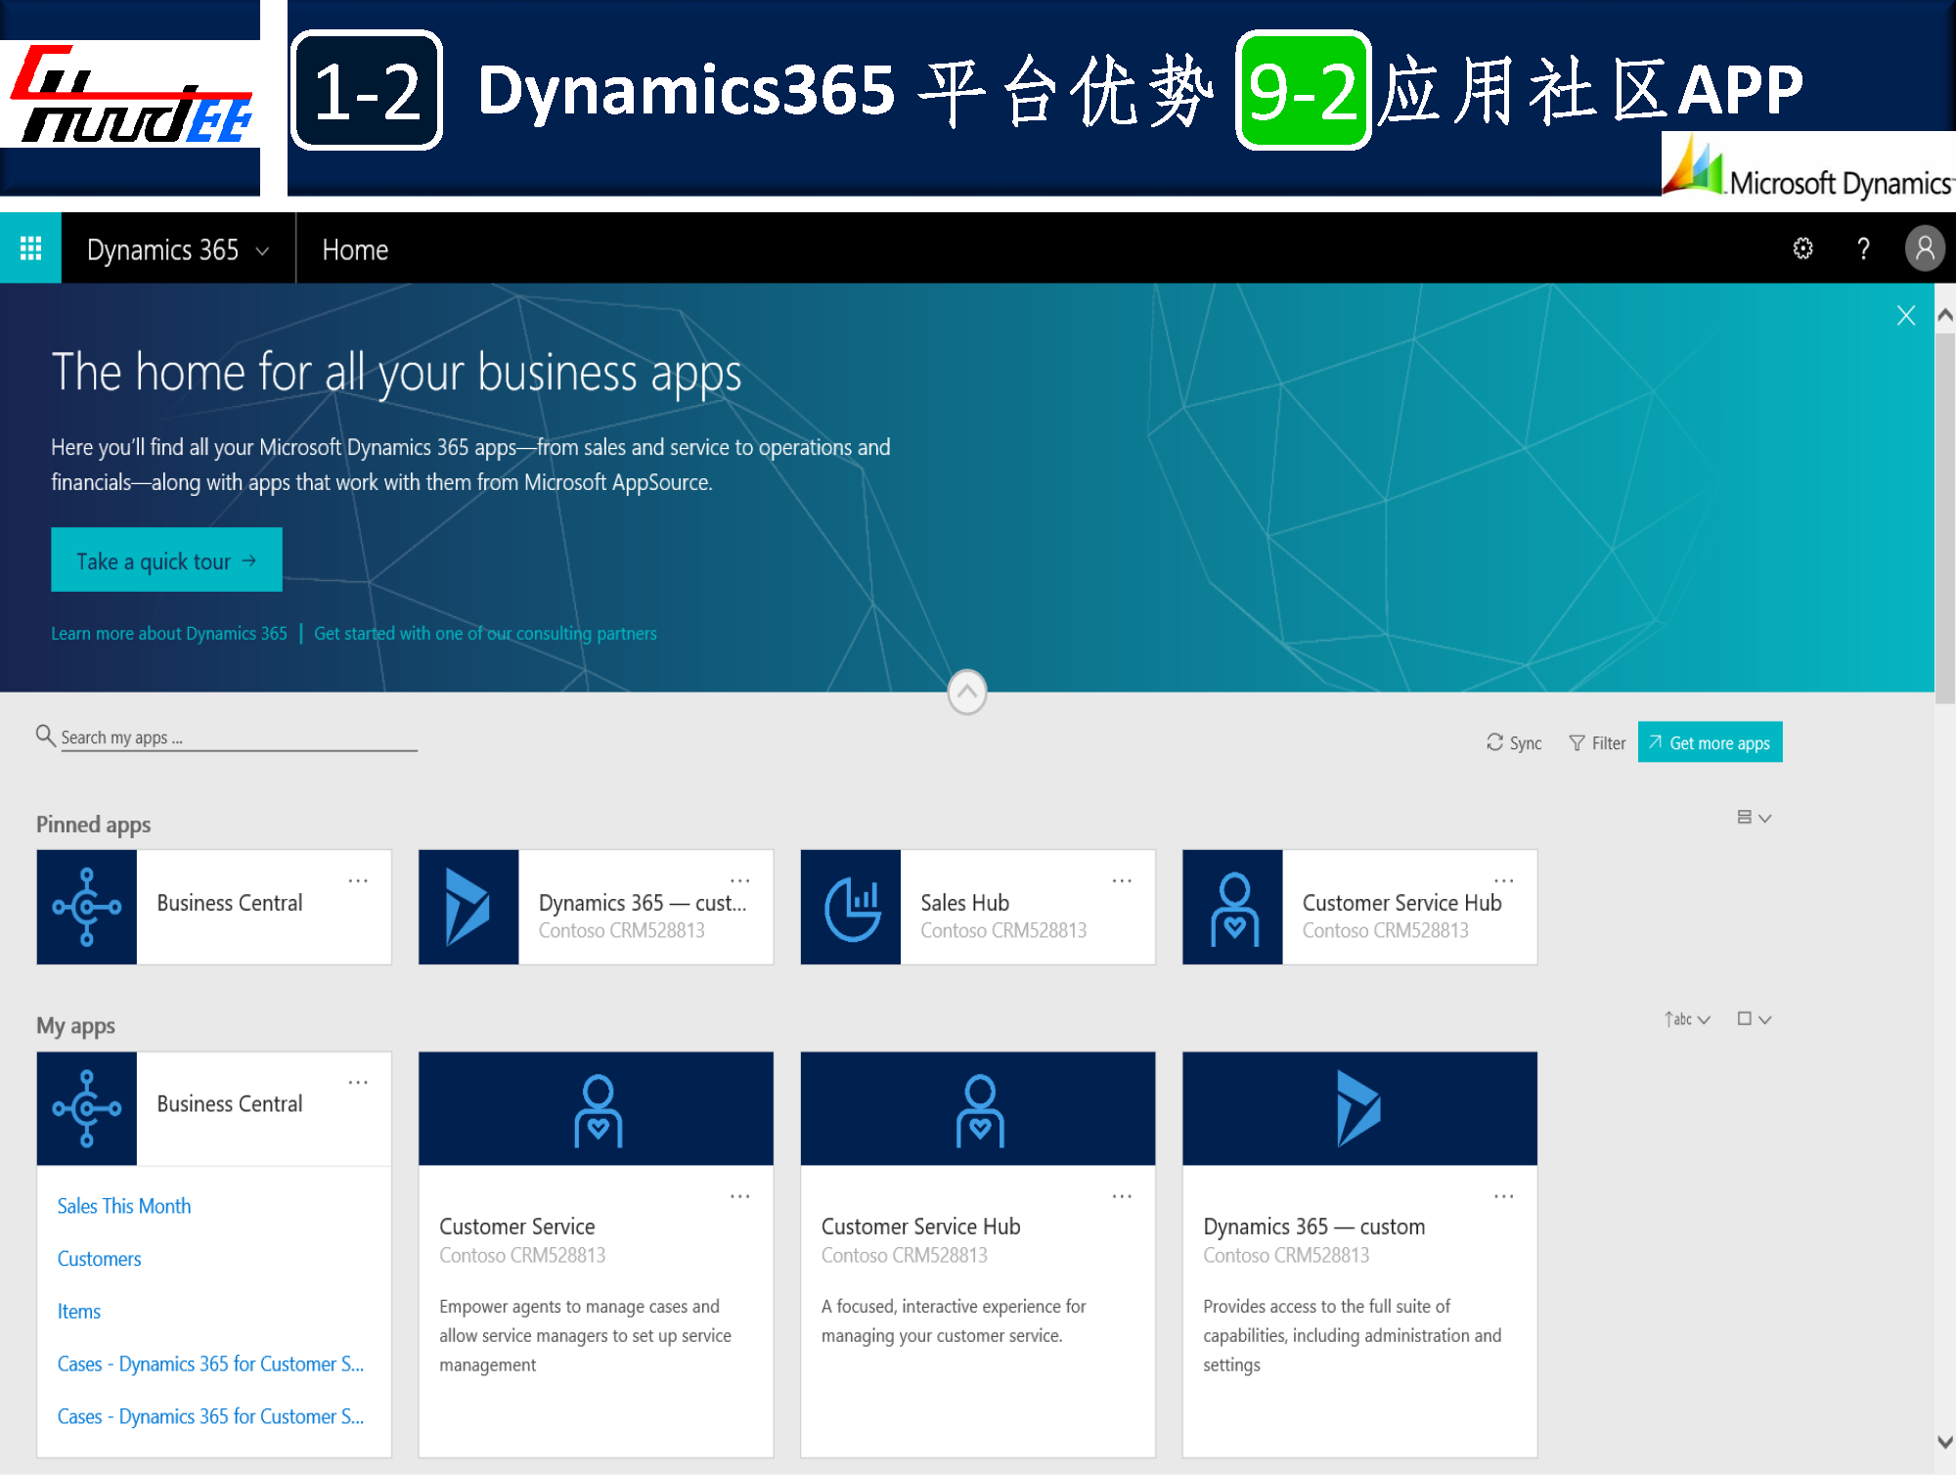
Task: Open the settings gear icon
Action: (x=1802, y=248)
